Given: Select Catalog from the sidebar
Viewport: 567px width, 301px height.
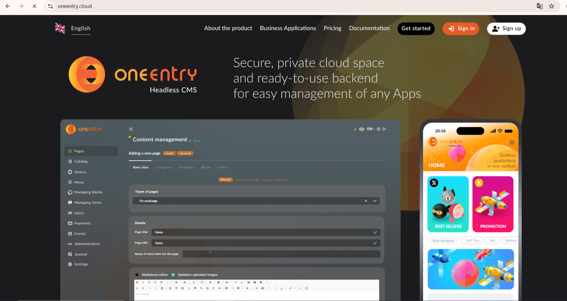Looking at the screenshot, I should [x=81, y=161].
